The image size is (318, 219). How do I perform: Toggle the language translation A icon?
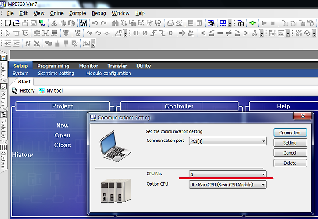(83, 23)
